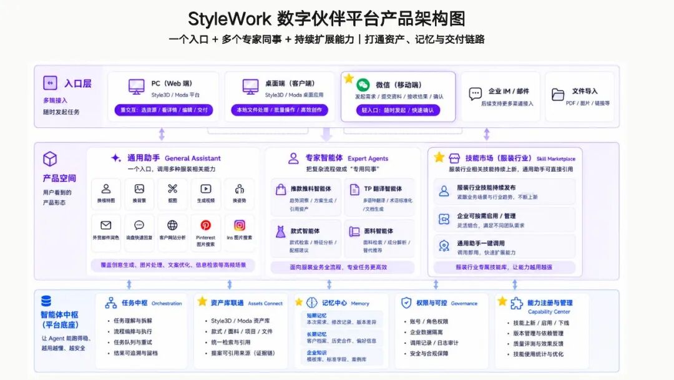Image resolution: width=674 pixels, height=380 pixels.
Task: Click the person icon for 服装行业技能持续发布
Action: pos(444,192)
